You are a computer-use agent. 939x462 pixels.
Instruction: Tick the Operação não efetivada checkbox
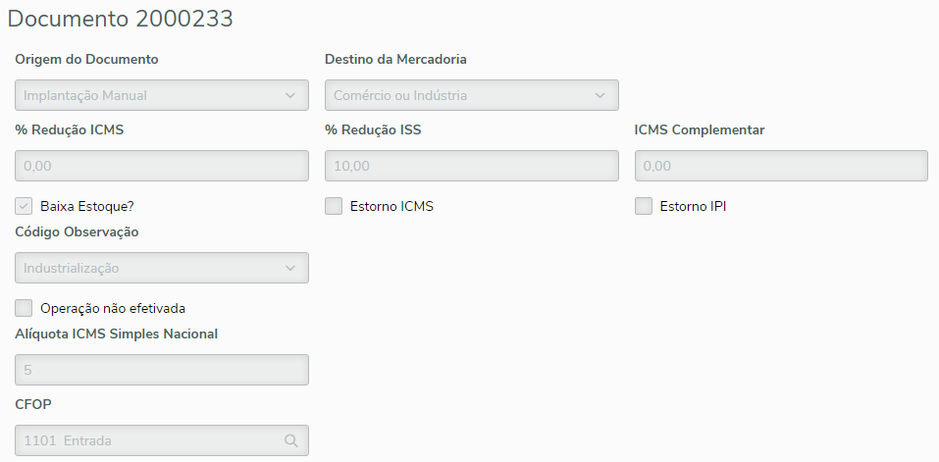click(x=25, y=308)
